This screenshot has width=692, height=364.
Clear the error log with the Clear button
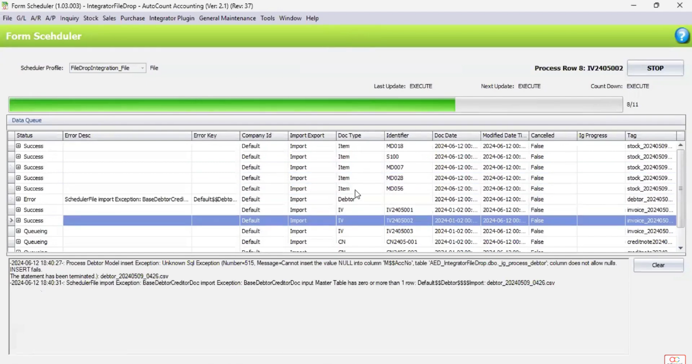tap(658, 265)
